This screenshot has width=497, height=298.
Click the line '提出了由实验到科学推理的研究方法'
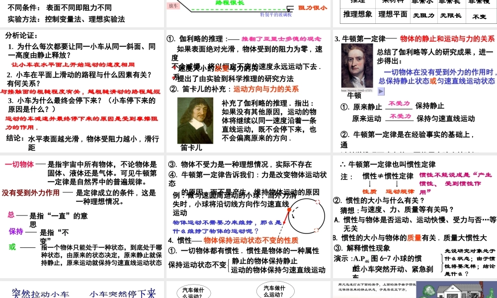235,78
